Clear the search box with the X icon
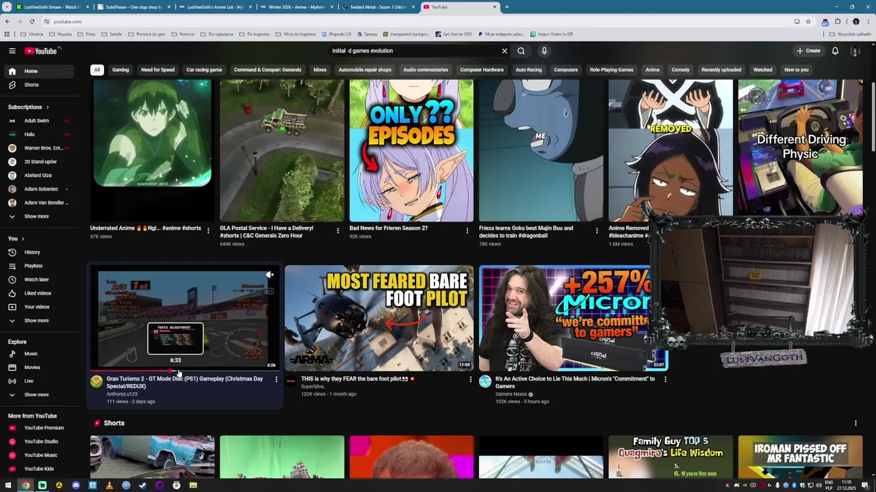876x492 pixels. click(504, 51)
